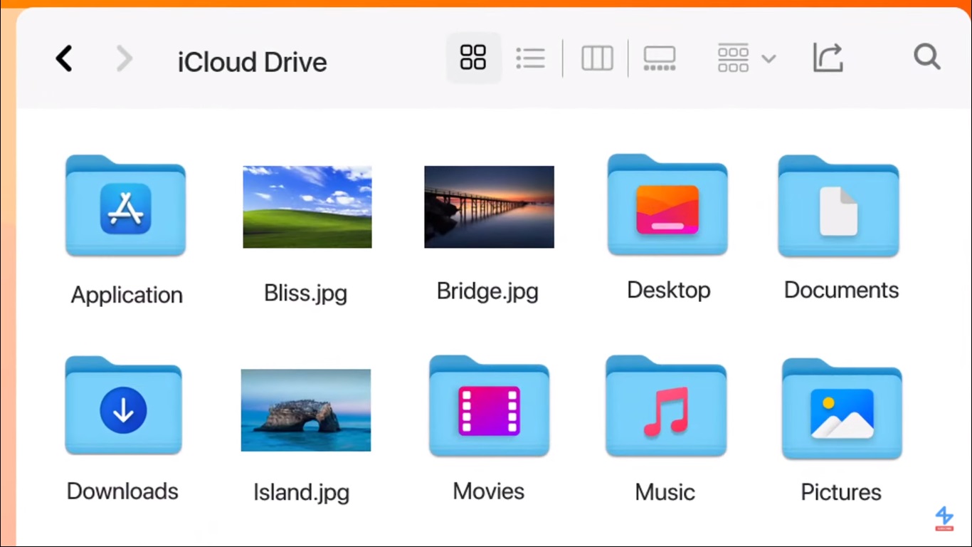
Task: Switch to gallery view
Action: point(660,58)
